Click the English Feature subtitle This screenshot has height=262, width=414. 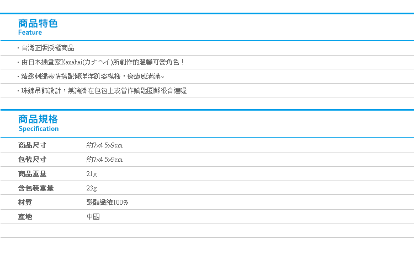30,32
